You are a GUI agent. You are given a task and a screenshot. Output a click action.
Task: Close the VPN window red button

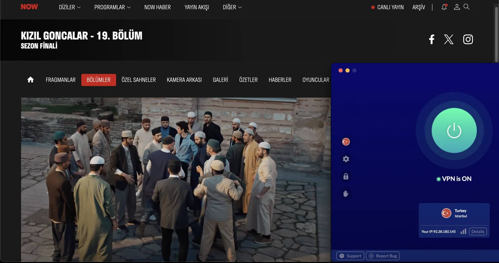click(341, 70)
